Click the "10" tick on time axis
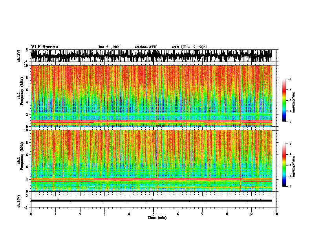Image resolution: width=311 pixels, height=240 pixels. (276, 214)
